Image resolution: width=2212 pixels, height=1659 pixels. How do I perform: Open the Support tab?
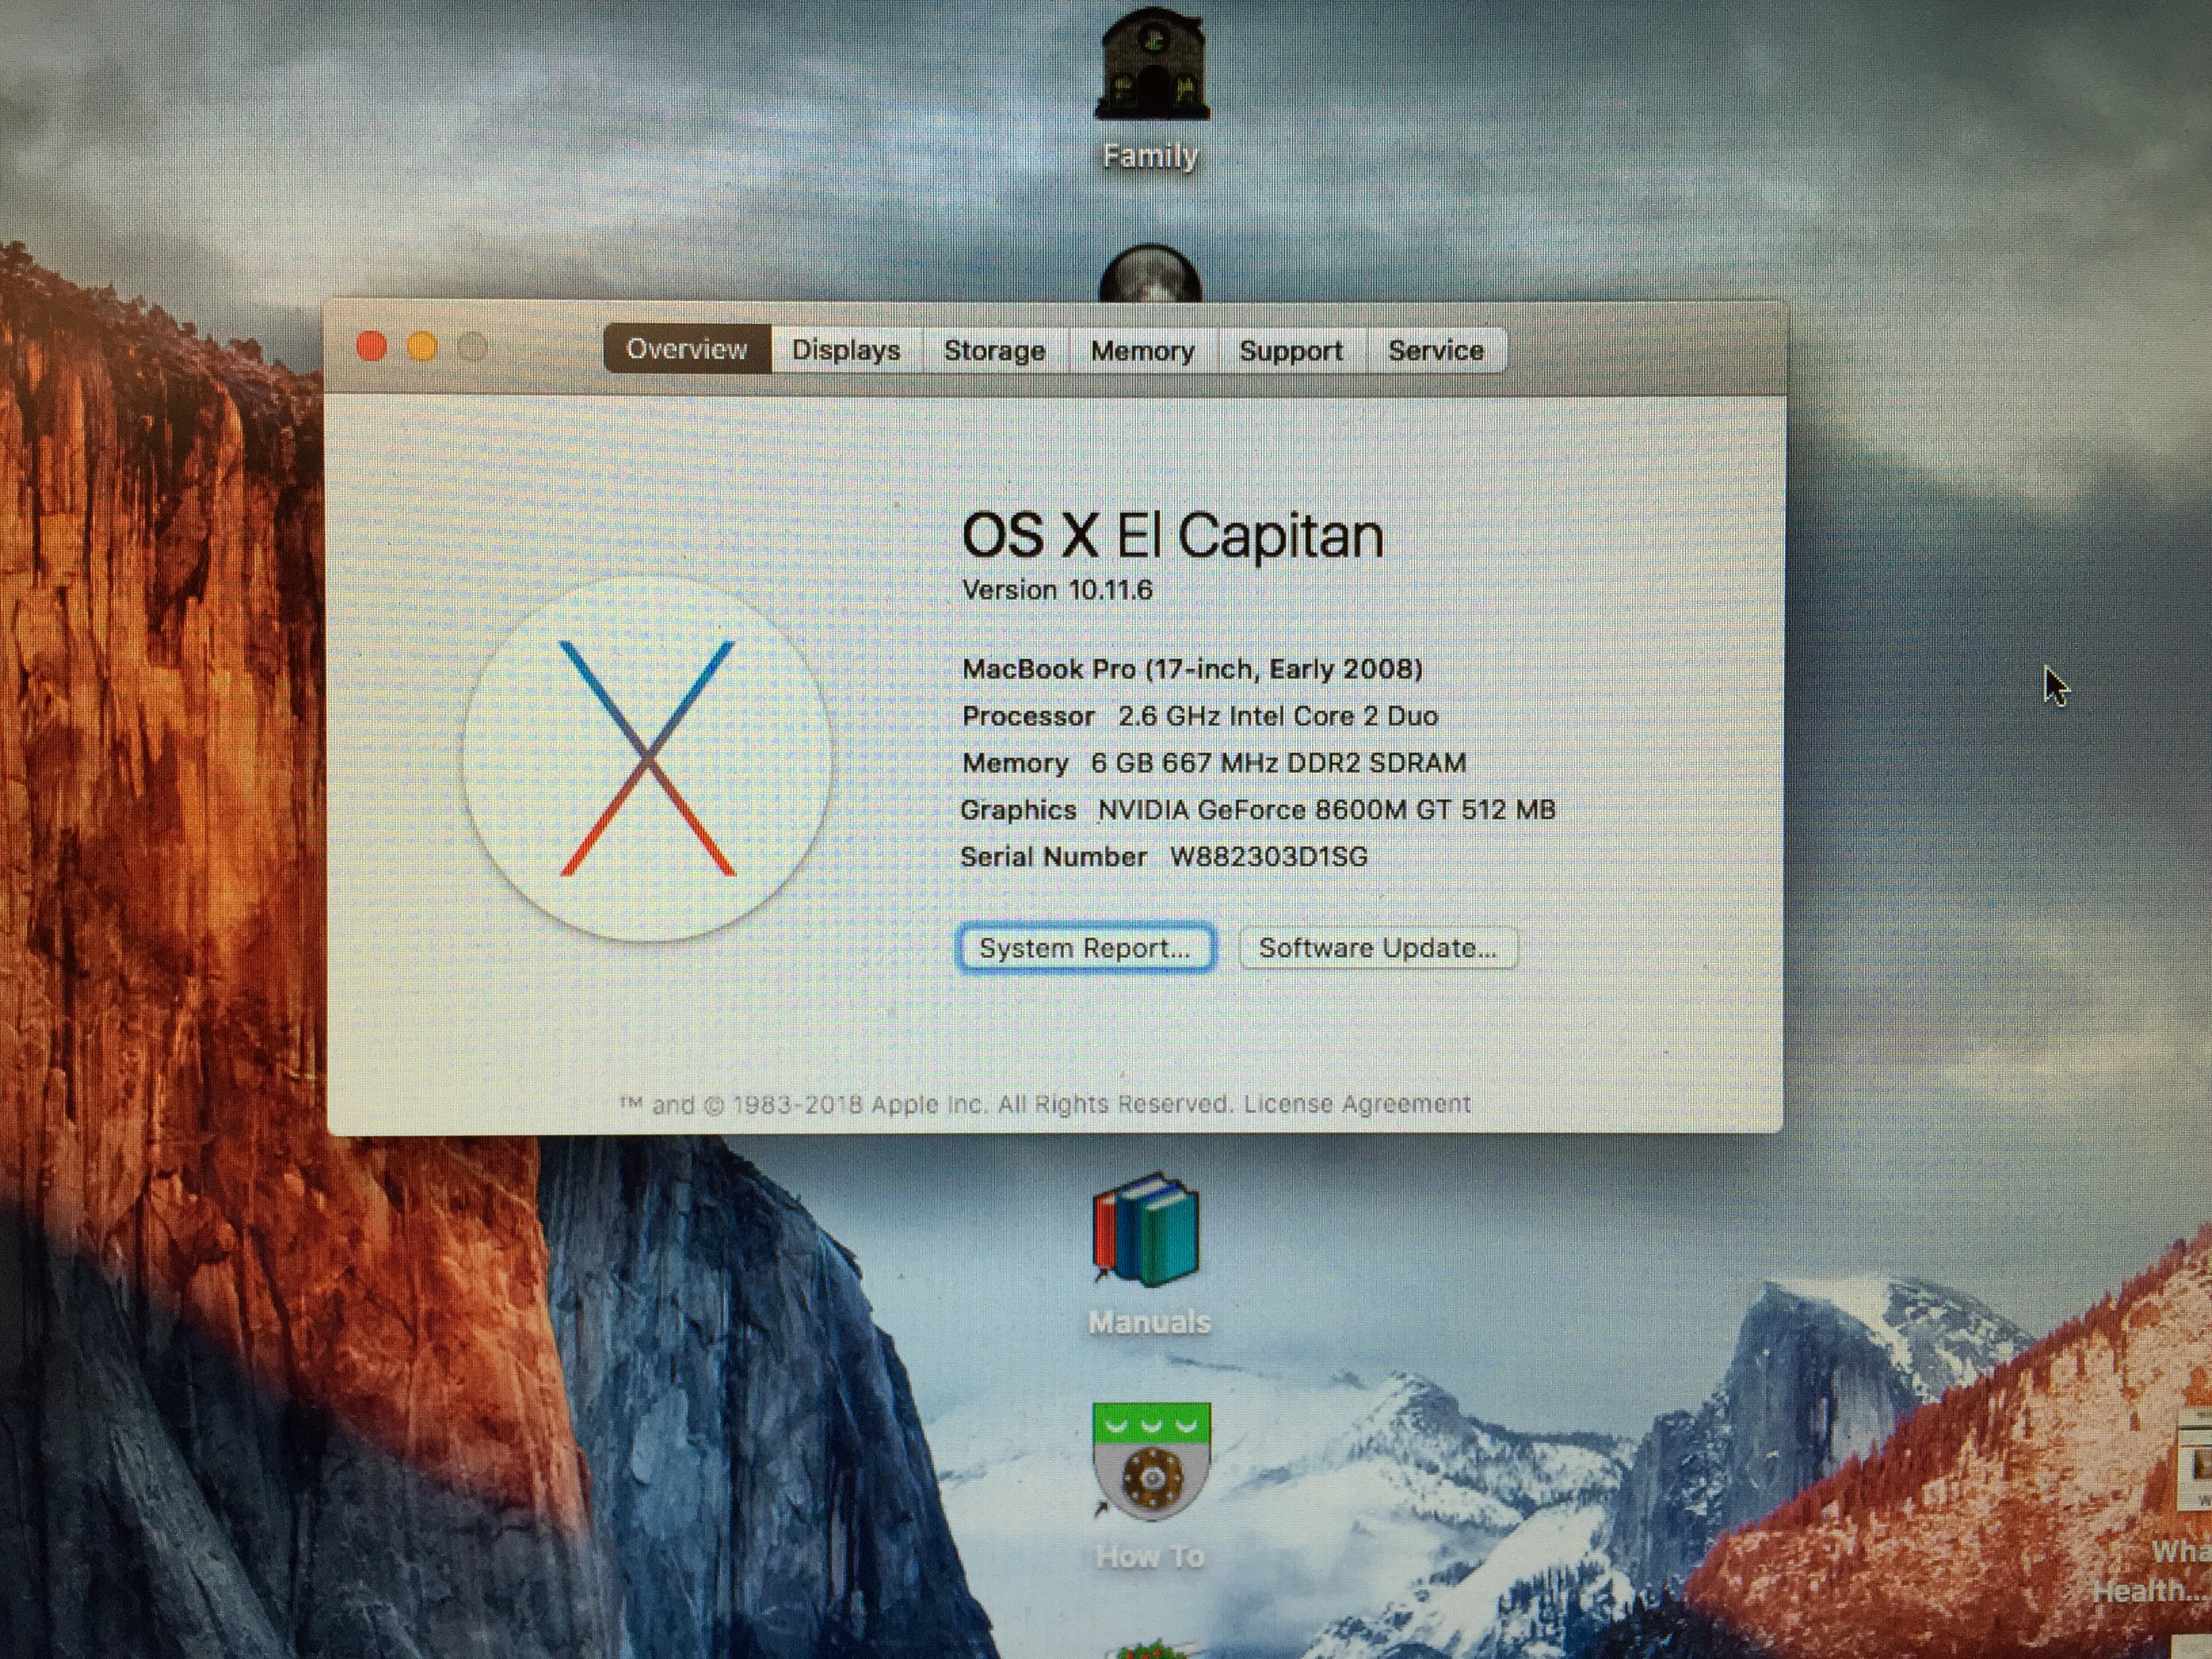coord(1290,351)
